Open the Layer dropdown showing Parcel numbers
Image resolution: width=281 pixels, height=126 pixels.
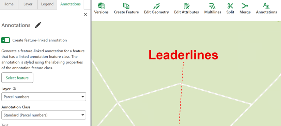point(44,97)
